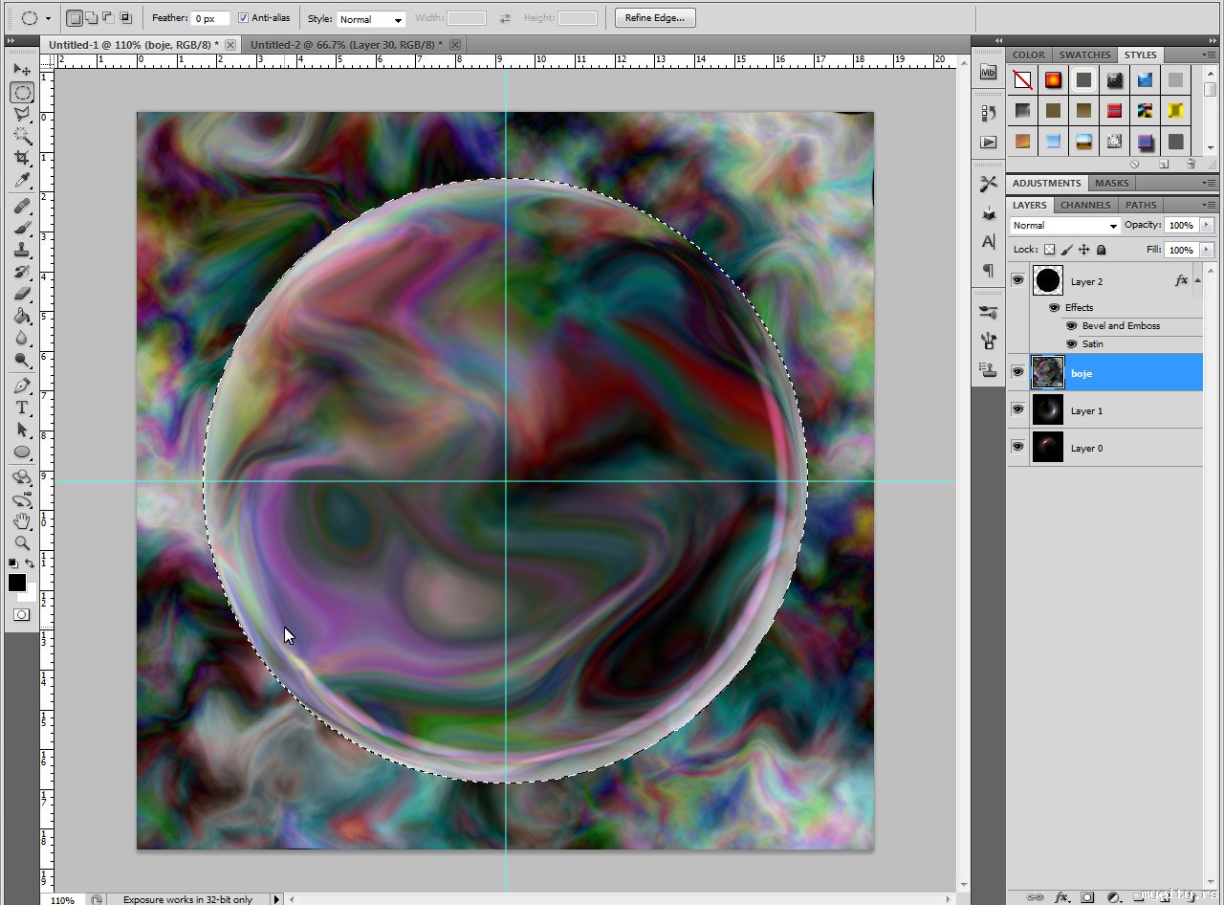Toggle Quick Mask mode
This screenshot has width=1224, height=905.
(21, 615)
